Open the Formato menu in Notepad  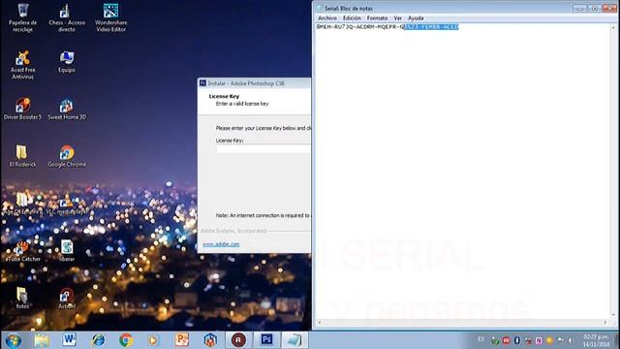pos(377,18)
